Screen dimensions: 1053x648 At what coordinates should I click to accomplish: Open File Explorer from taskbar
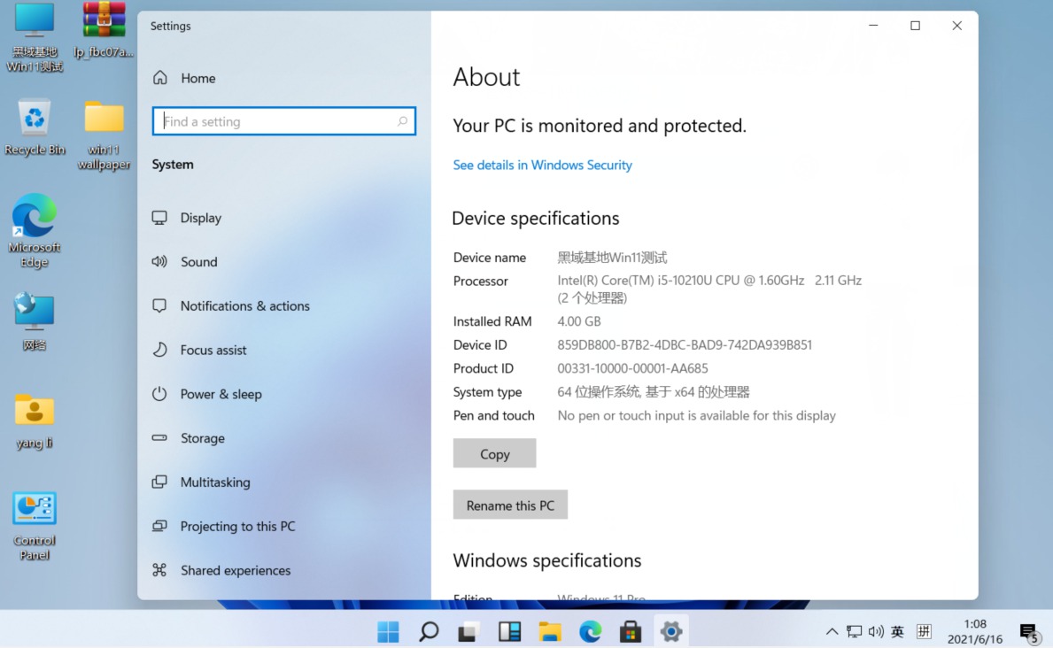549,632
